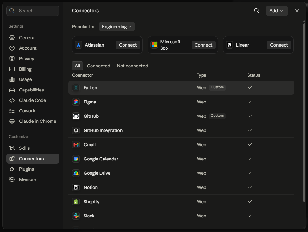This screenshot has height=232, width=308.
Task: Switch to the Connected filter tab
Action: coord(98,66)
